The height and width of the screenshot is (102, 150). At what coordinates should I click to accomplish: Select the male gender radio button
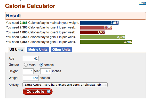point(26,65)
